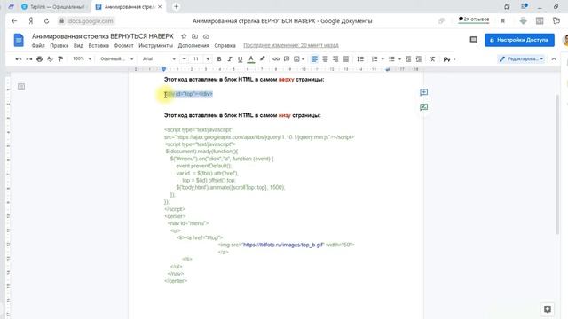Viewport: 568px width, 319px height.
Task: Apply italic formatting
Action: [229, 59]
